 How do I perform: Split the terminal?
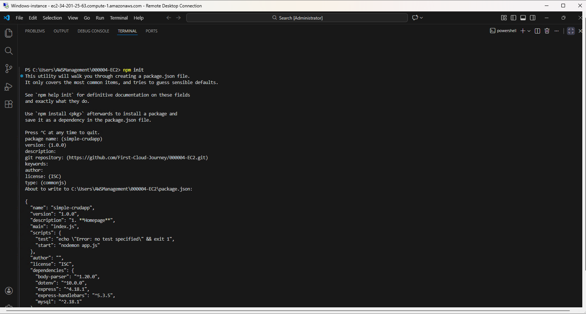click(x=537, y=31)
